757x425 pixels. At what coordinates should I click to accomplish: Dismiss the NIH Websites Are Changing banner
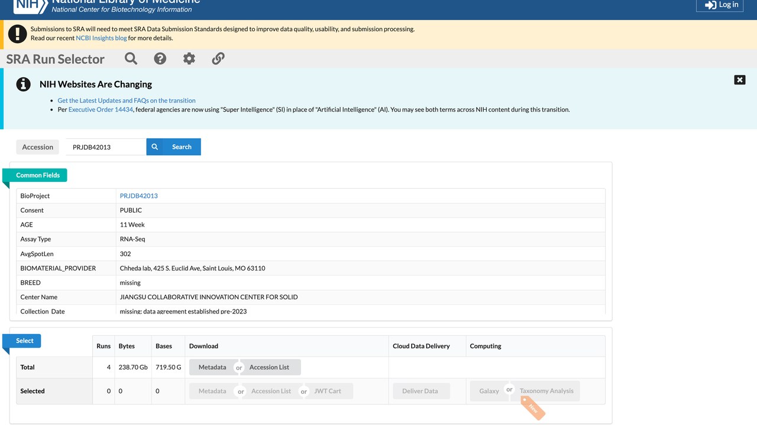point(740,80)
